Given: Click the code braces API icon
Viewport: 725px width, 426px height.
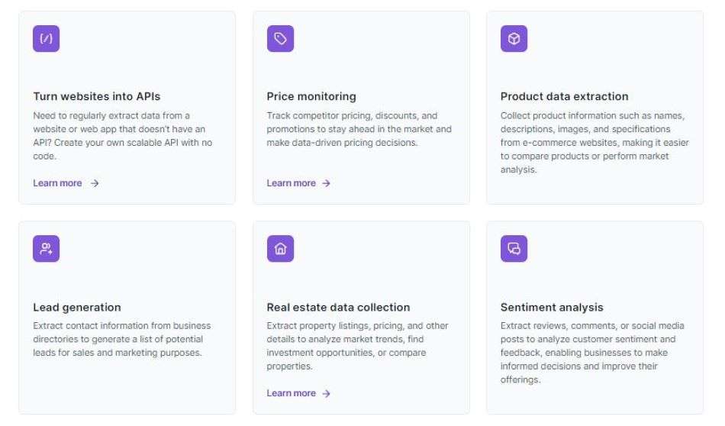Looking at the screenshot, I should coord(47,39).
